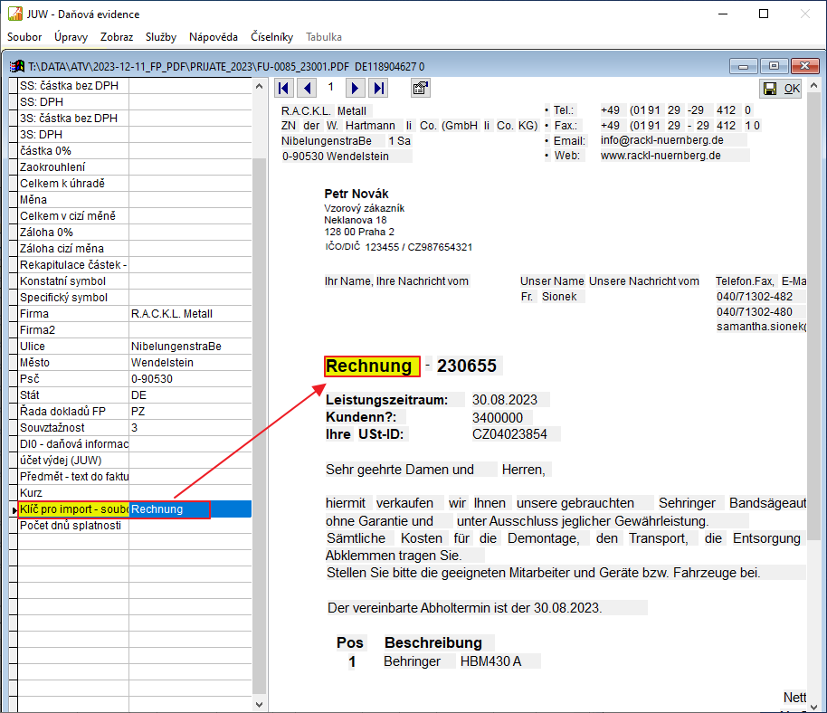The height and width of the screenshot is (713, 827).
Task: Open the Číselníky menu
Action: pyautogui.click(x=271, y=37)
